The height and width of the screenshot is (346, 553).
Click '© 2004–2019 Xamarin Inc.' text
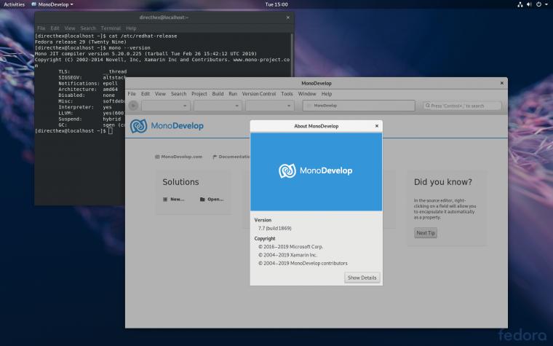[287, 254]
